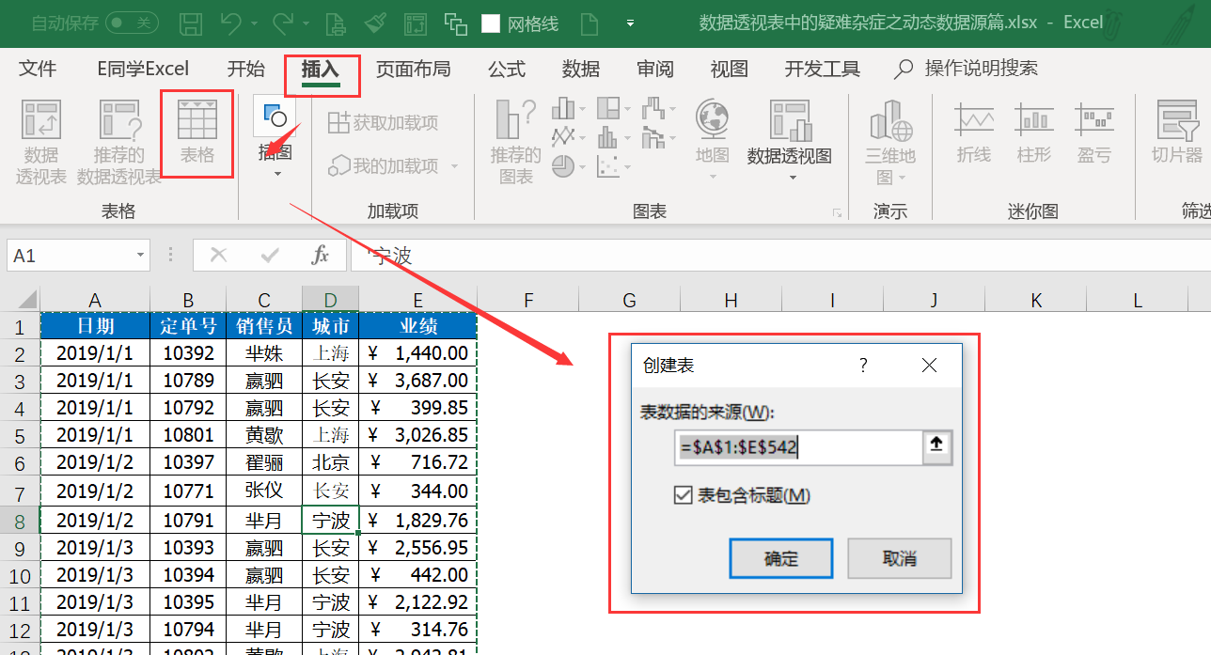Viewport: 1211px width, 655px height.
Task: Open the 开发工具 ribbon tab
Action: (821, 68)
